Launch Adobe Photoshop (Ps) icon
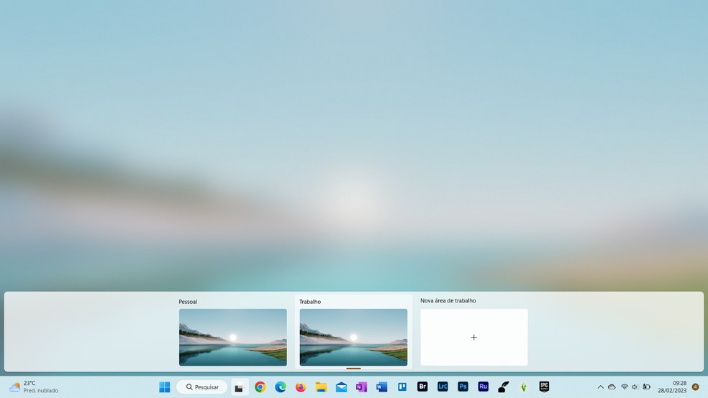The image size is (708, 398). [x=463, y=387]
